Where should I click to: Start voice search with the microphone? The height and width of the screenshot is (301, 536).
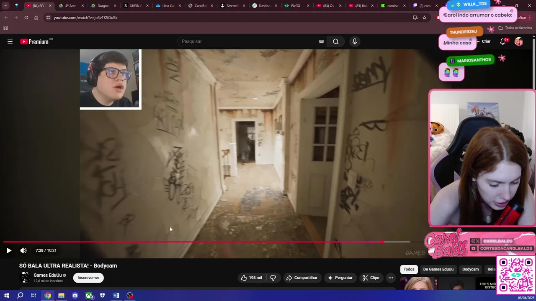(x=355, y=41)
